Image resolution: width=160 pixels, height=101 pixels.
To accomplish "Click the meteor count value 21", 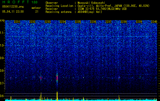I will coord(37,12).
